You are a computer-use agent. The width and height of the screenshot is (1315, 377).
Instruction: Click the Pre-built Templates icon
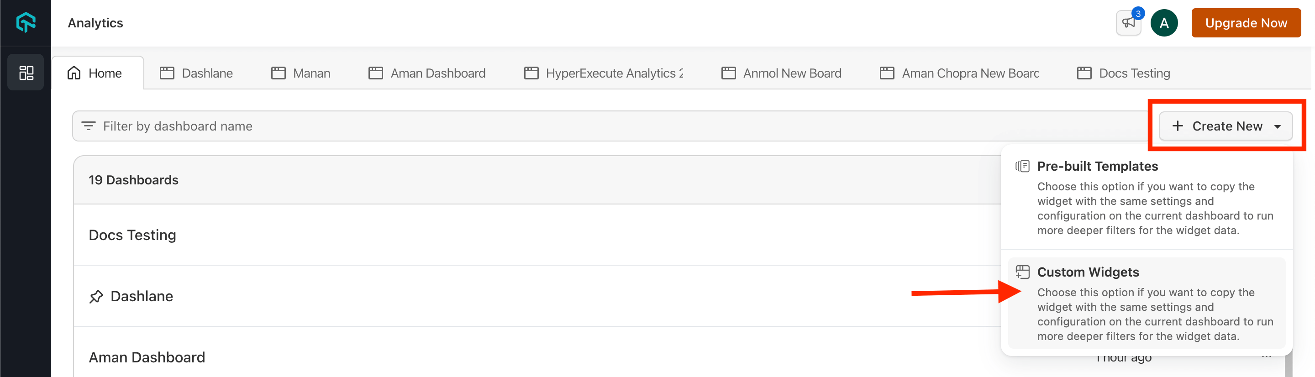1022,166
